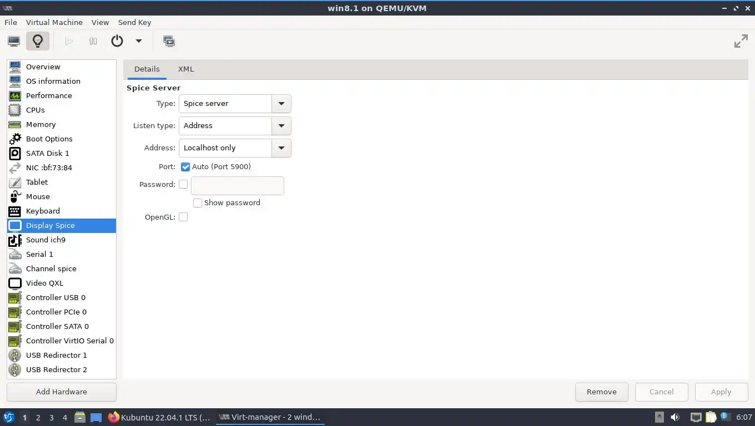The height and width of the screenshot is (426, 755).
Task: Click the Mouse device icon
Action: [15, 196]
